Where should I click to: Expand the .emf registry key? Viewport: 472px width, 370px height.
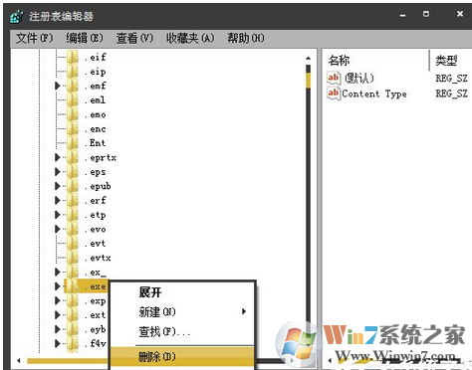tap(58, 86)
